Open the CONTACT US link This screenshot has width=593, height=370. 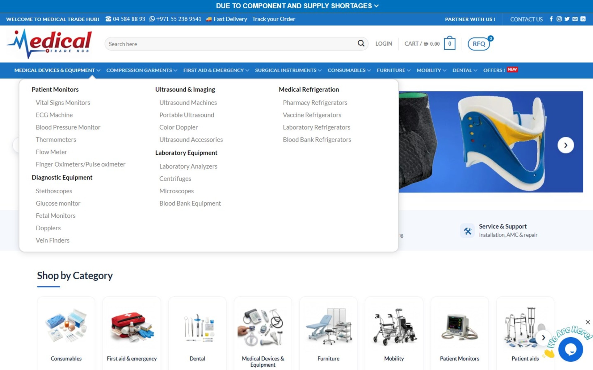coord(526,19)
